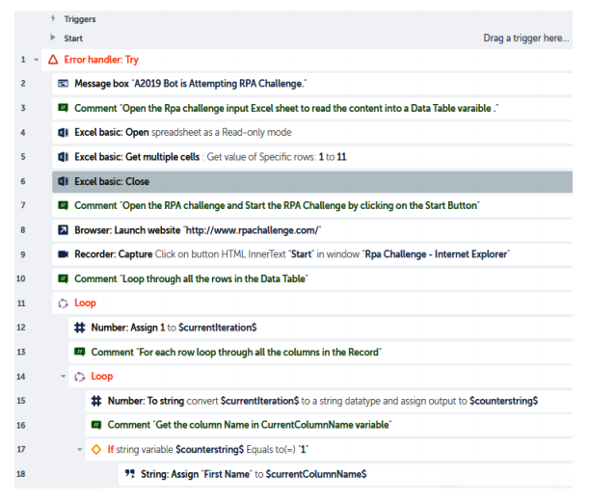The image size is (589, 501).
Task: Click the Browser Launch website icon
Action: [x=63, y=229]
